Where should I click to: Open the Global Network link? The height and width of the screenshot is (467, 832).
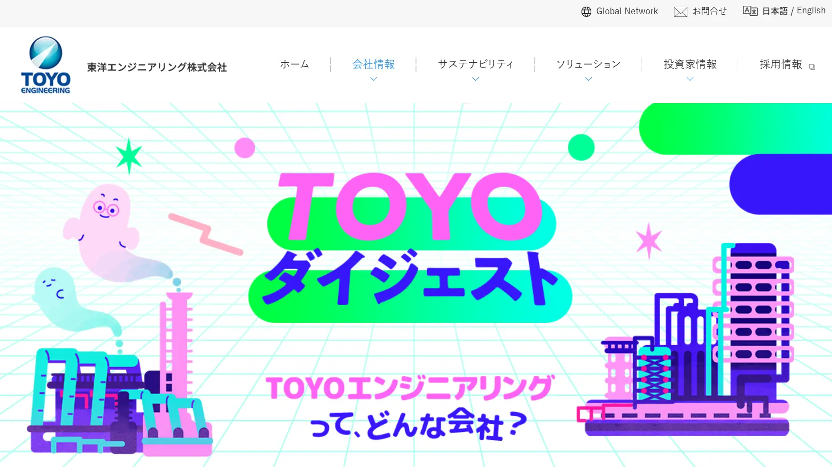coord(626,11)
